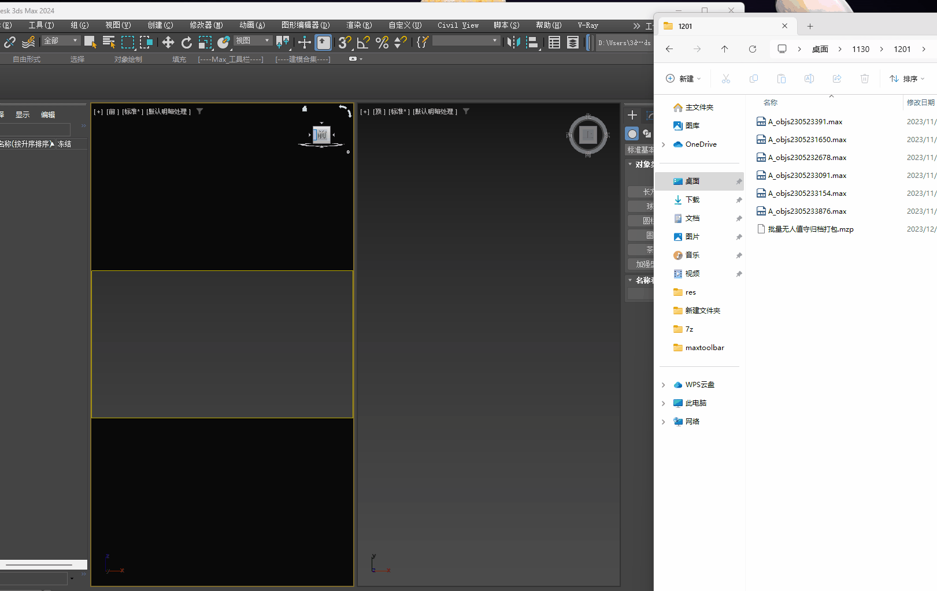The image size is (937, 591).
Task: Toggle Percent Snap in the toolbar
Action: point(382,42)
